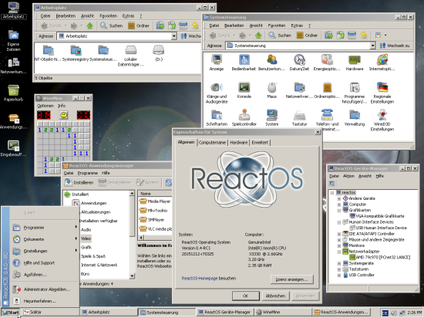Click OK in Eigenschaften für System
The width and height of the screenshot is (424, 318).
(x=245, y=296)
